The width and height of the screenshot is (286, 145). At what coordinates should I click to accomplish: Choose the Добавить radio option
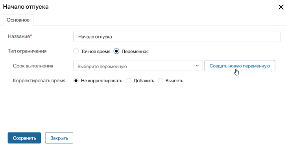click(128, 81)
